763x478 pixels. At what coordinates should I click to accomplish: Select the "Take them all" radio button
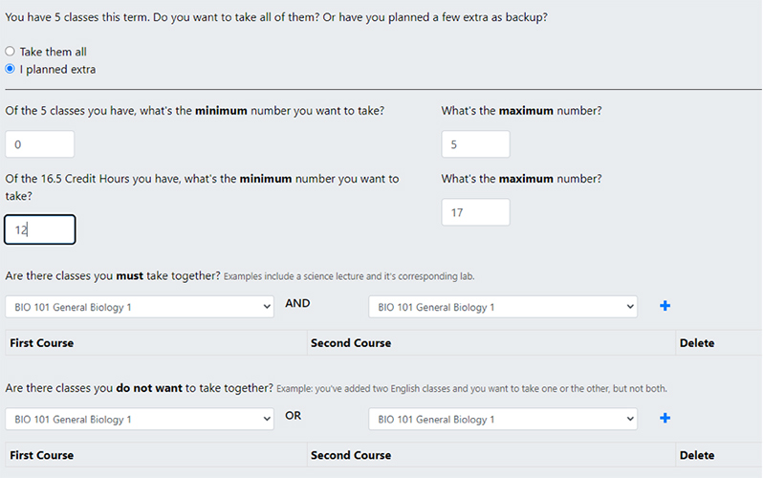(x=10, y=52)
